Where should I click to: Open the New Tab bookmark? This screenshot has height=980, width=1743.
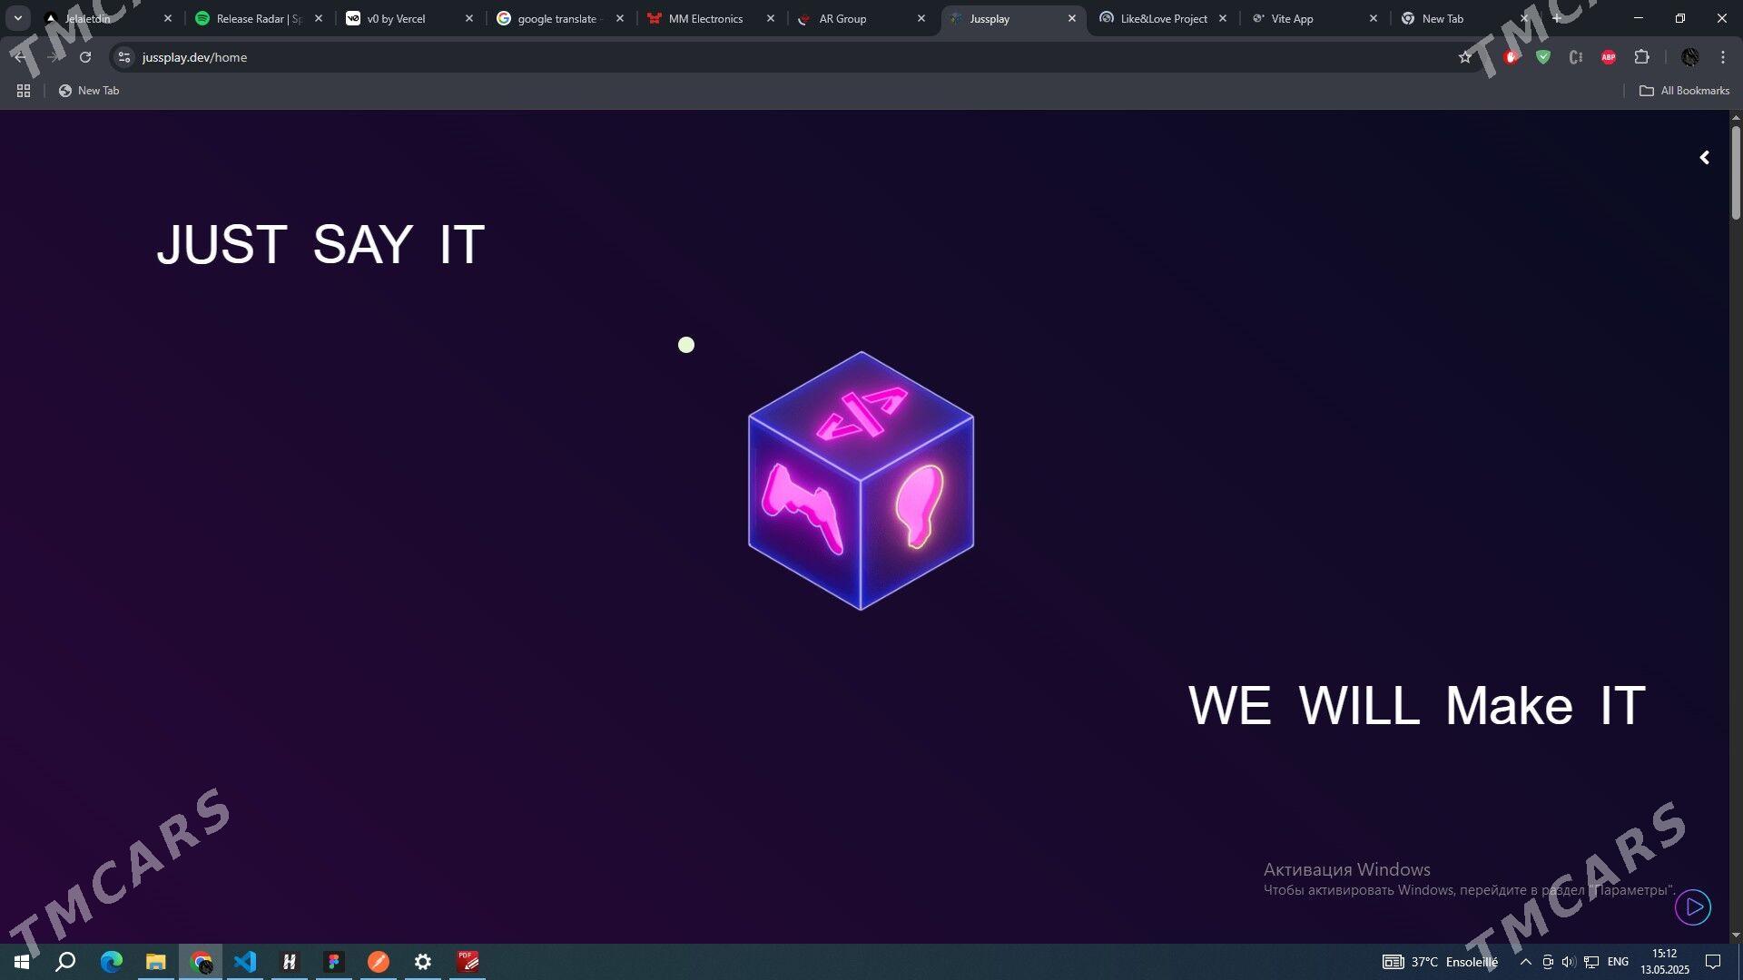[x=89, y=91]
